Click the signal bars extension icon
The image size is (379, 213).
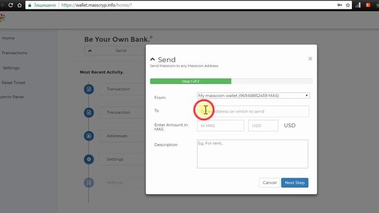pos(358,5)
